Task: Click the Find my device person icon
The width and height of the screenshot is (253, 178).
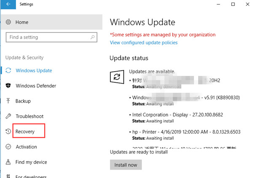Action: click(x=8, y=162)
